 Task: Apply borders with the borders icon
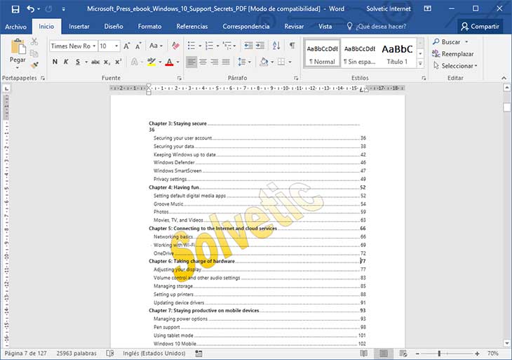281,62
